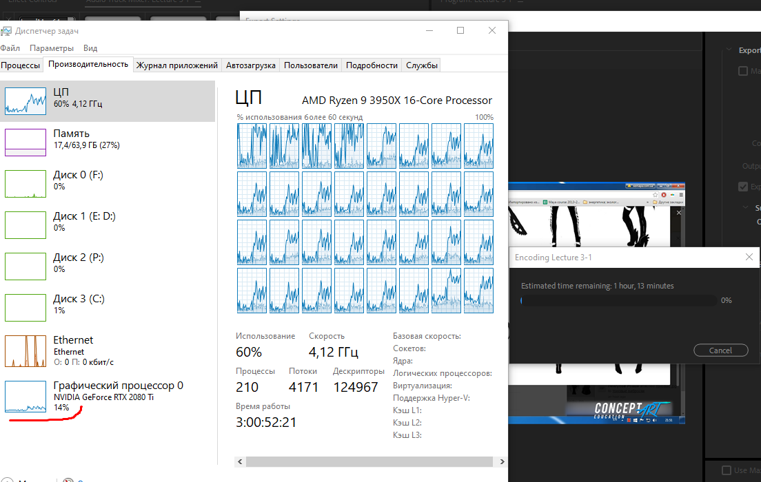Open the Ethernet network graph

tap(26, 350)
